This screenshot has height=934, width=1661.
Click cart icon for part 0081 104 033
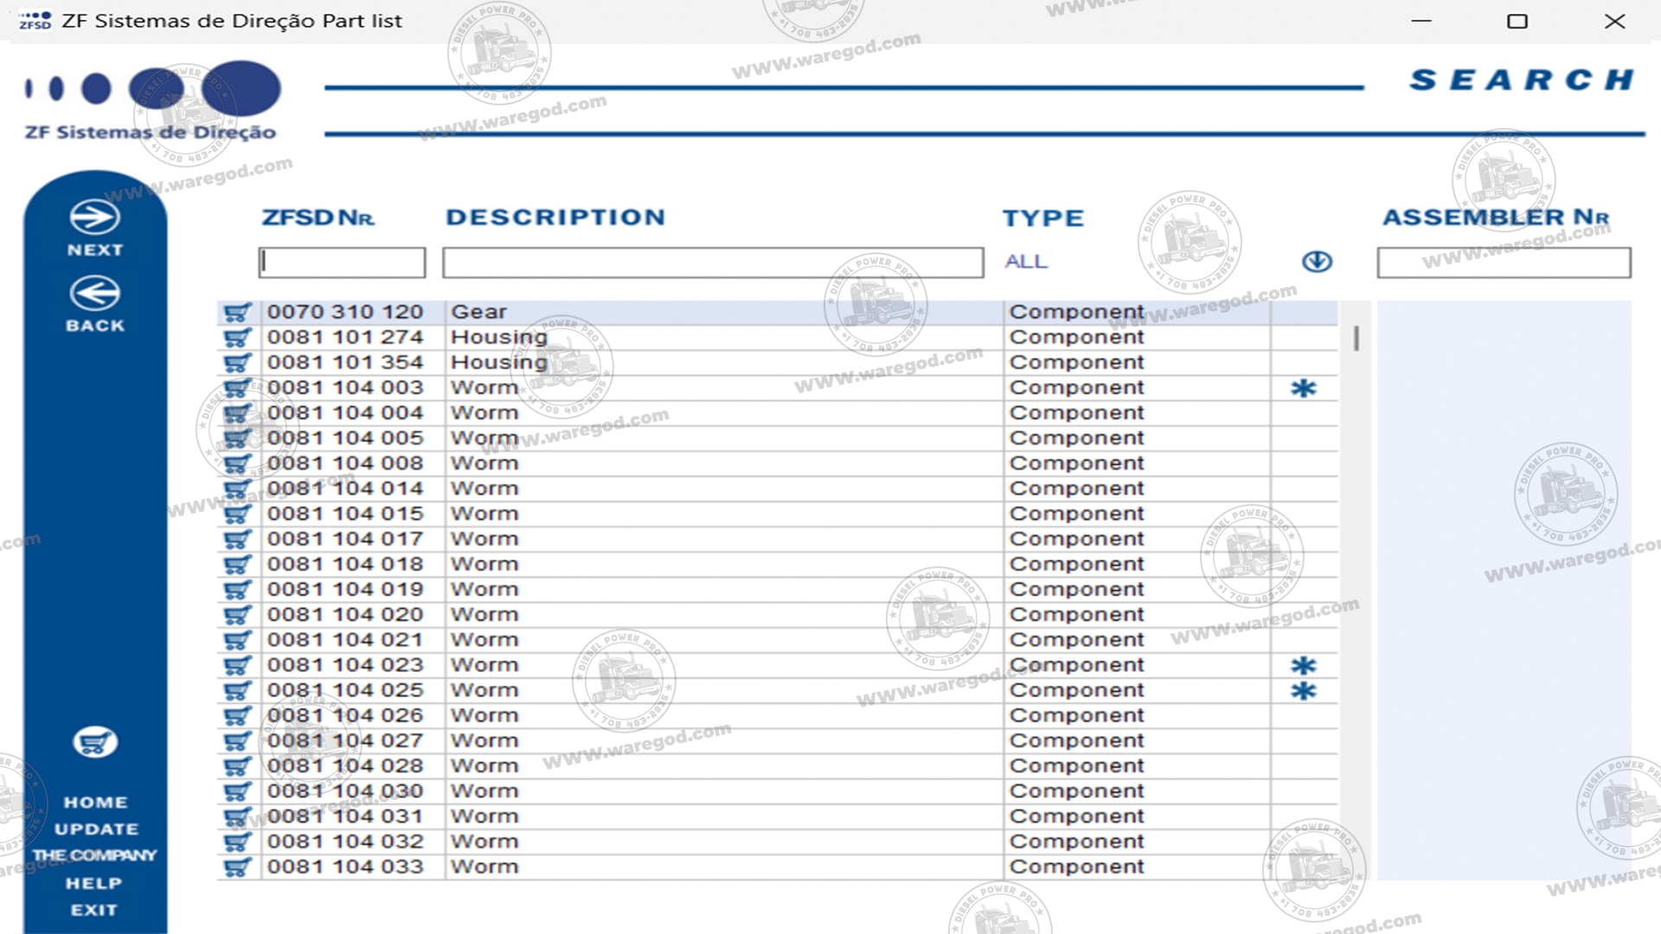(x=236, y=867)
